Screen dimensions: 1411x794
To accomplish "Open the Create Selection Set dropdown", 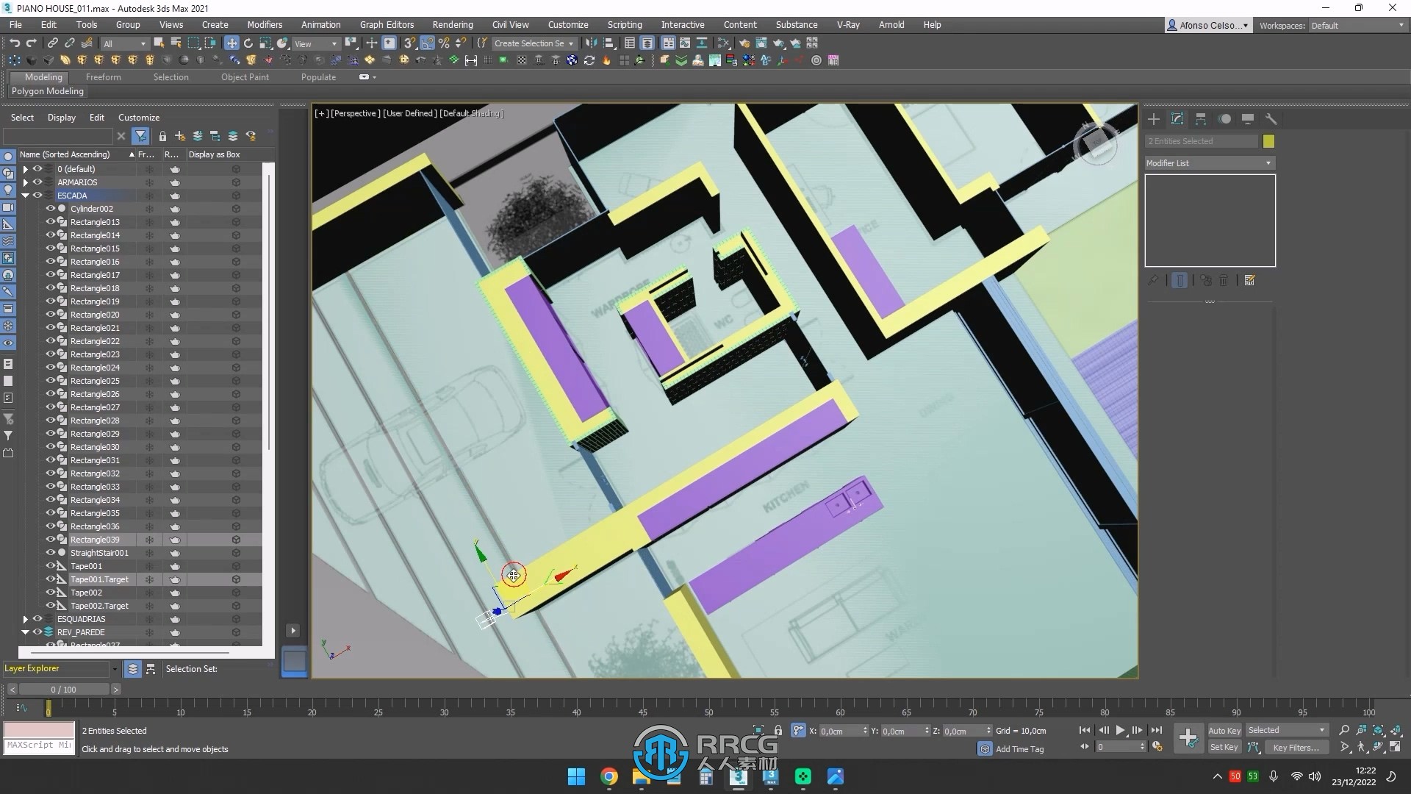I will click(x=534, y=43).
